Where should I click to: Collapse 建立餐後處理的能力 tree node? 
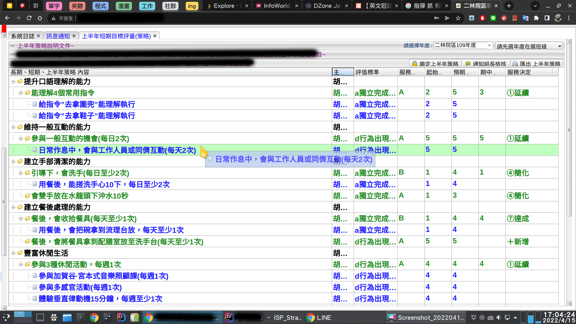click(13, 207)
